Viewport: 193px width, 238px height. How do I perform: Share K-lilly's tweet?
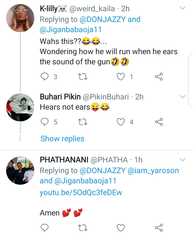coord(159,77)
